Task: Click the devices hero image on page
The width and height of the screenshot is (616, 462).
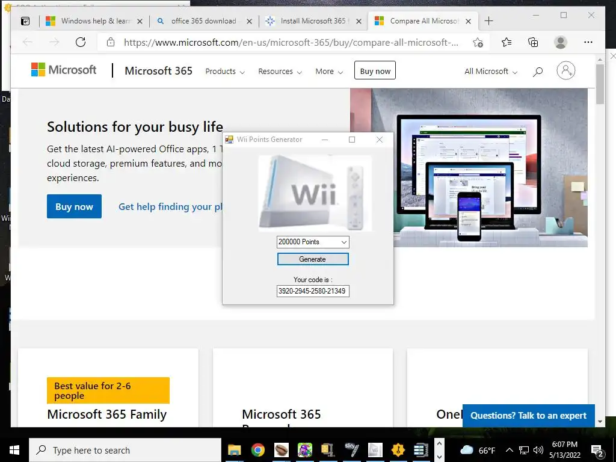Action: (x=469, y=168)
